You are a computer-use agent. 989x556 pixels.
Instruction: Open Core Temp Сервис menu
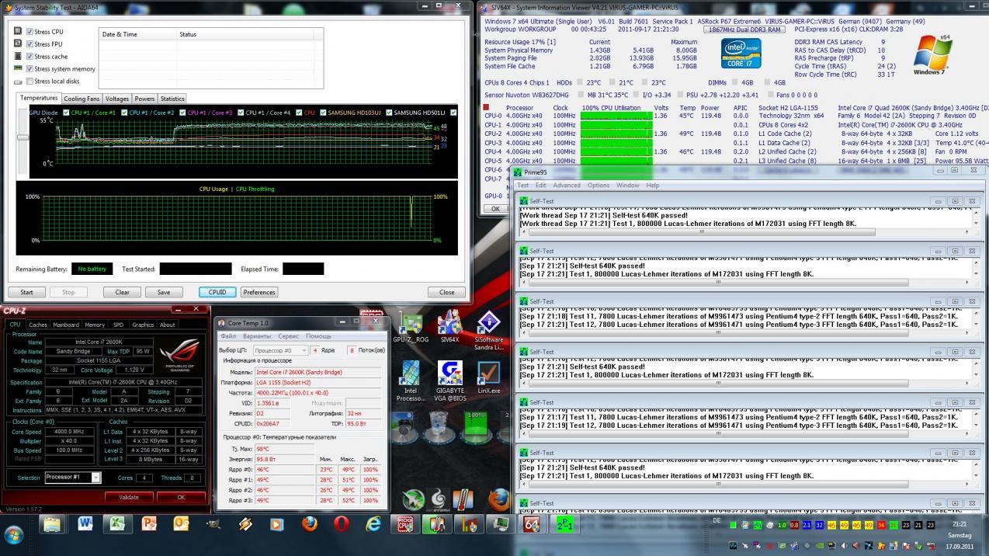coord(288,336)
